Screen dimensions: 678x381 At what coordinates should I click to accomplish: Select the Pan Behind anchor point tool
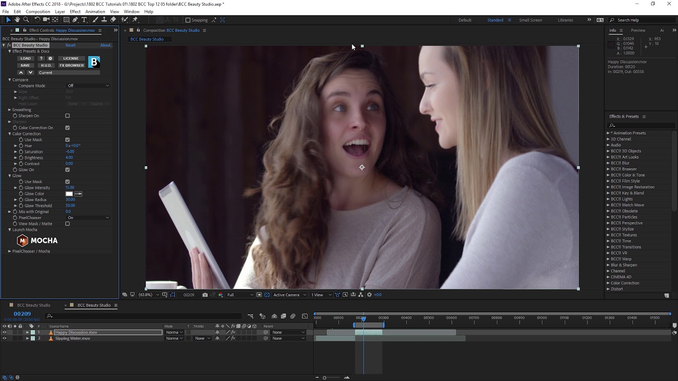coord(55,20)
